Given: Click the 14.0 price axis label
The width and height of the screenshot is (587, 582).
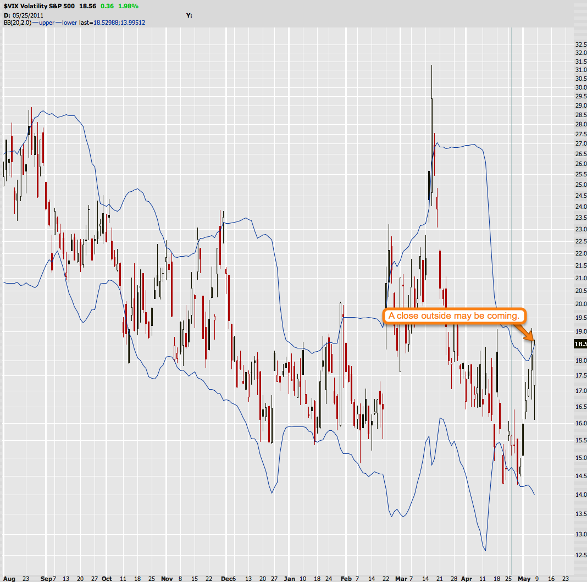Looking at the screenshot, I should click(580, 495).
